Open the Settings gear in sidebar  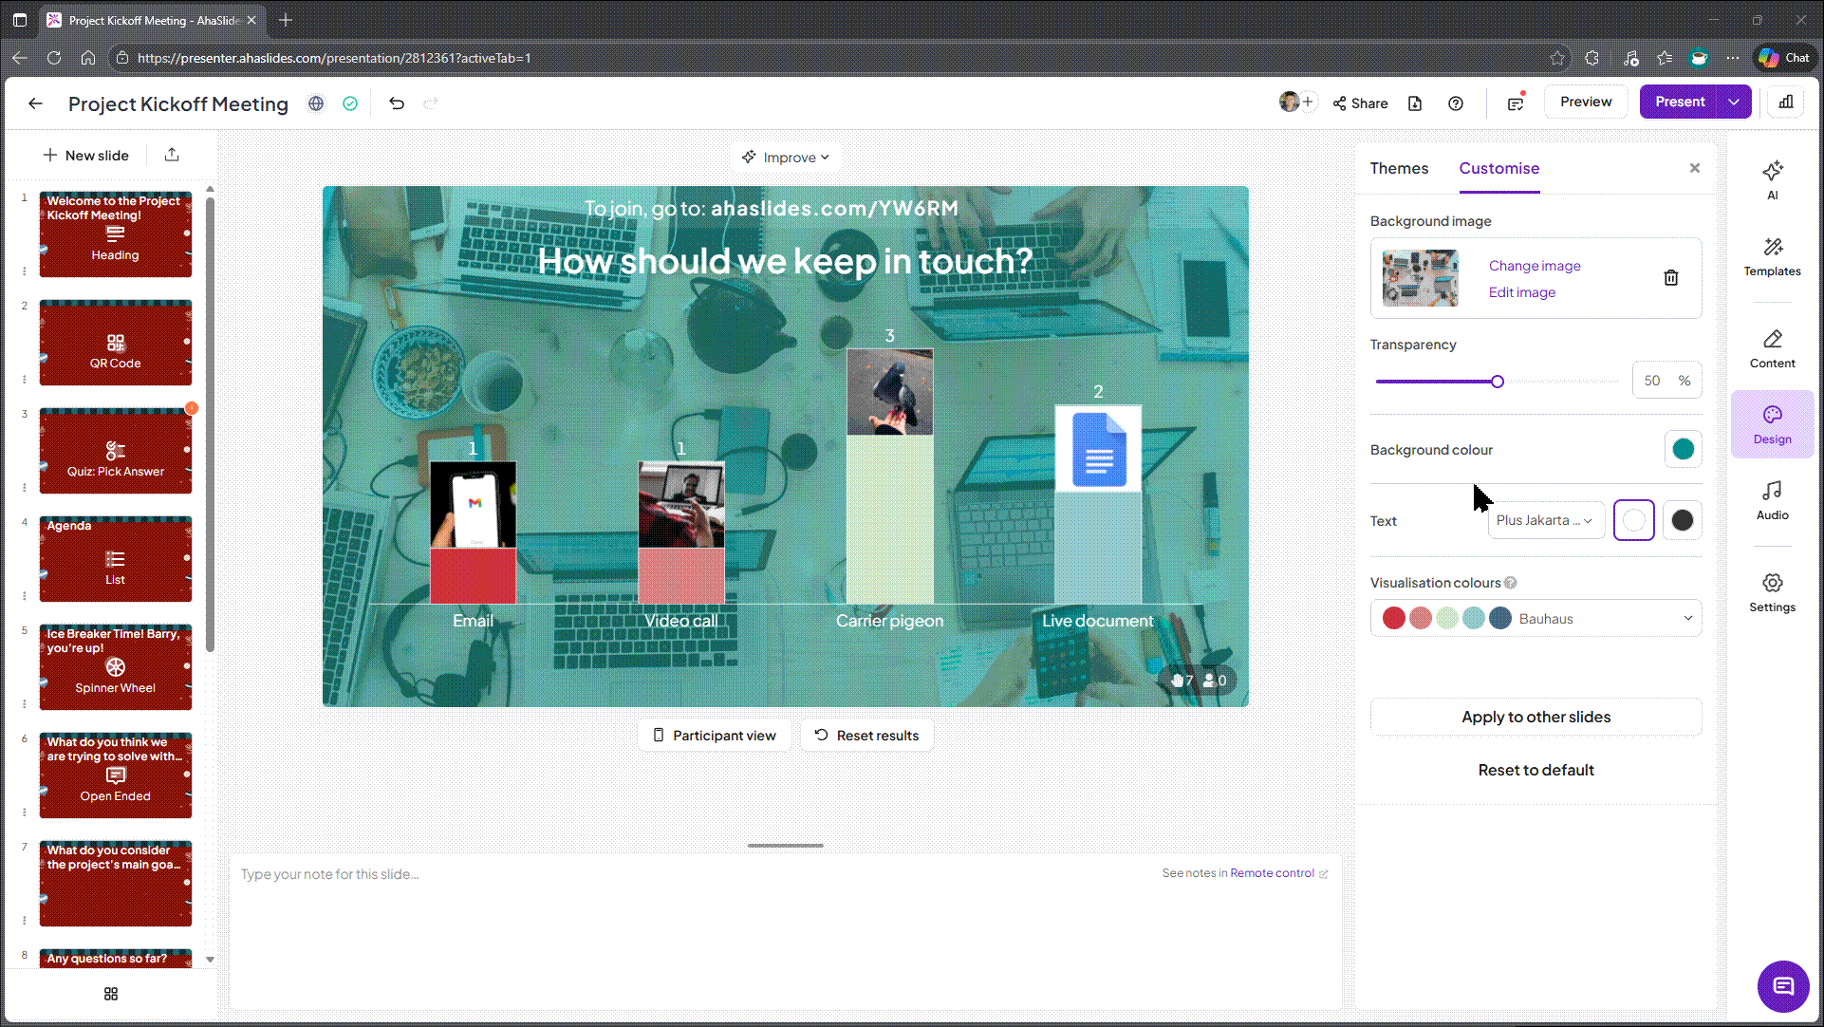coord(1772,592)
